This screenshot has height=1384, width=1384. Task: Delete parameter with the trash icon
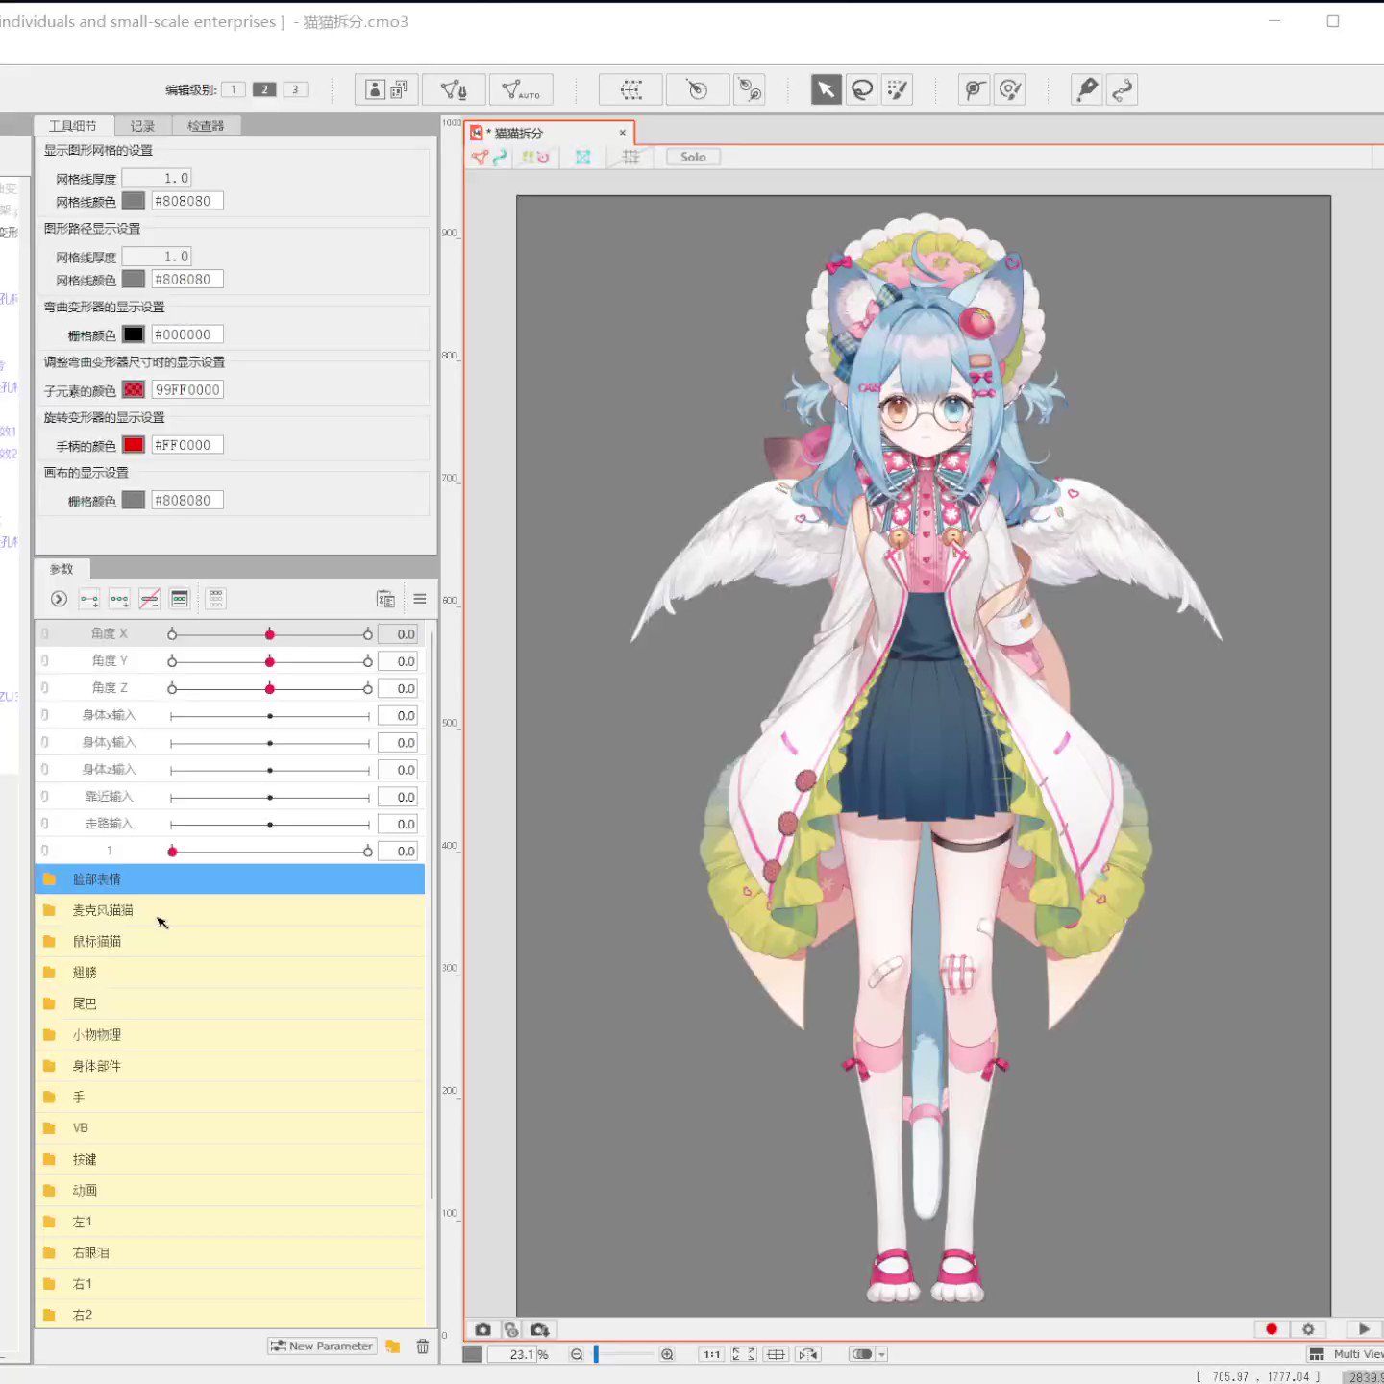422,1346
